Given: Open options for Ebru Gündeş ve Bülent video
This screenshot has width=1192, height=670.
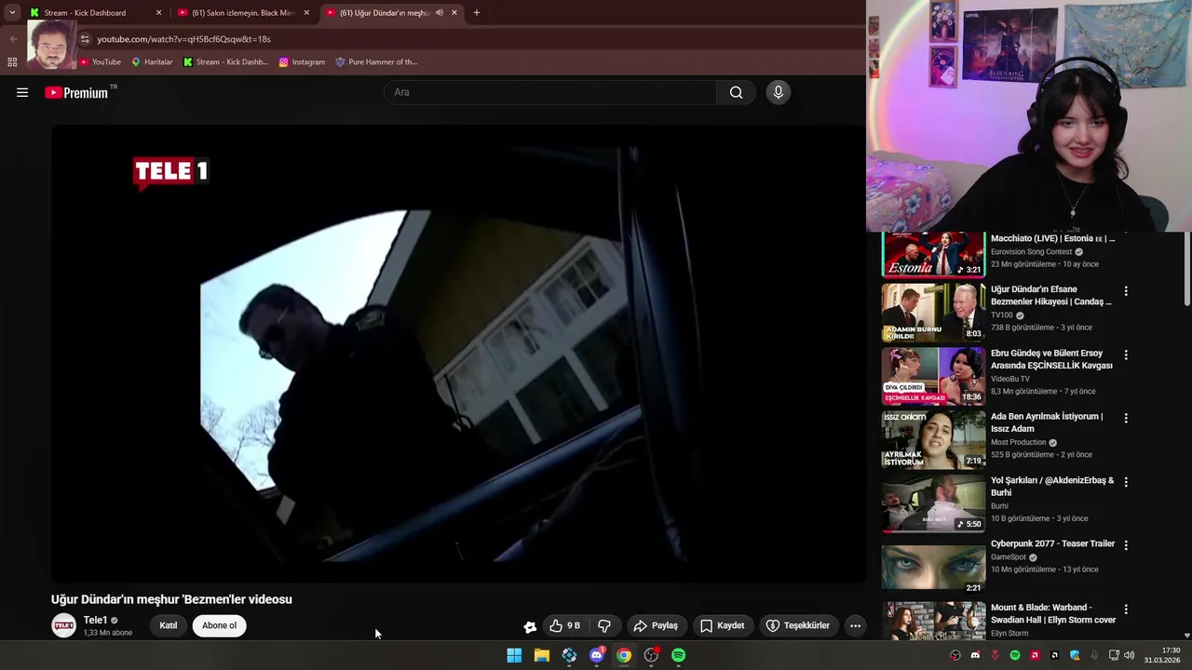Looking at the screenshot, I should [1126, 355].
